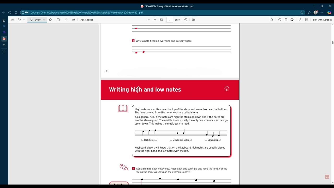Refresh the current page
The height and width of the screenshot is (188, 334).
(10, 13)
